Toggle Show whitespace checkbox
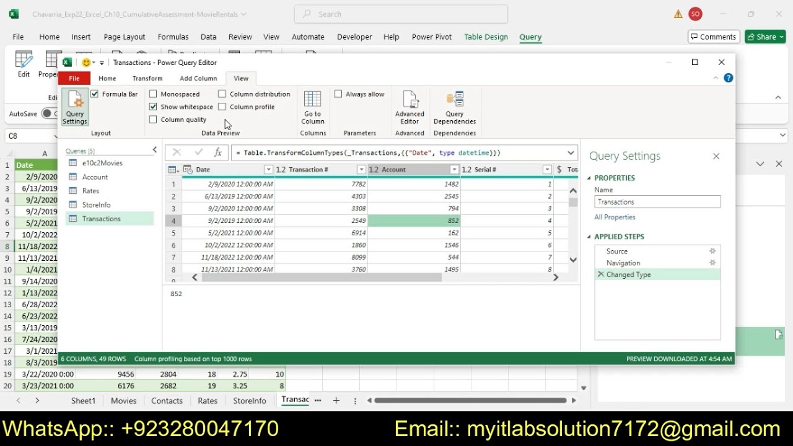Viewport: 793px width, 446px height. tap(153, 107)
